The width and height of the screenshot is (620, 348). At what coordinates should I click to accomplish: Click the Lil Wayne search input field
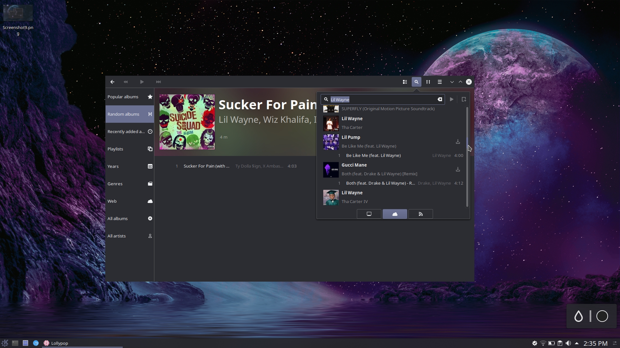pos(383,99)
